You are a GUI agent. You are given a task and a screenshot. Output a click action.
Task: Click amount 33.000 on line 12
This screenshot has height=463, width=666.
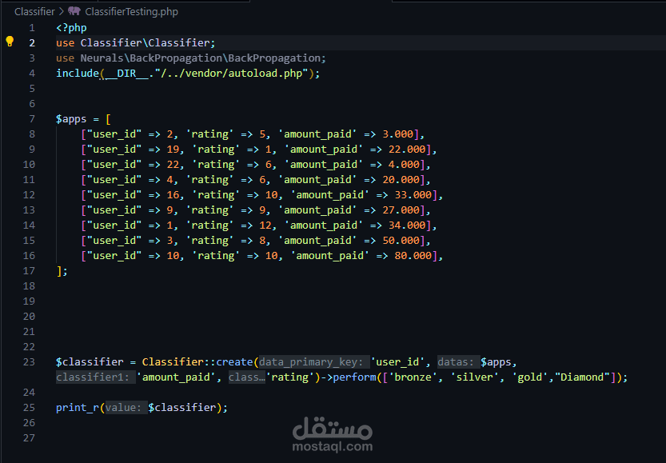[x=413, y=195]
